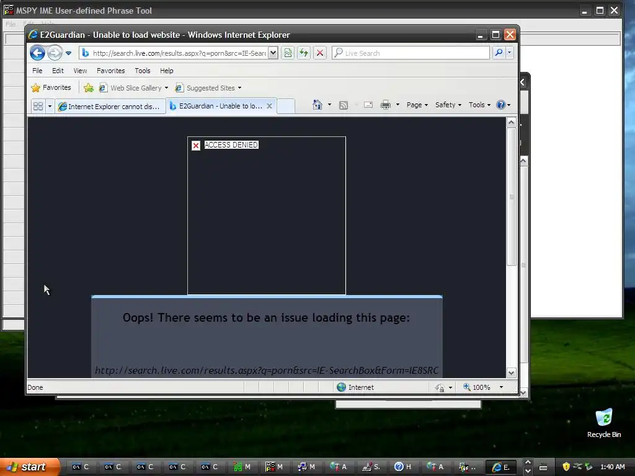Image resolution: width=635 pixels, height=476 pixels.
Task: Click the Forward arrow navigation button
Action: 55,53
